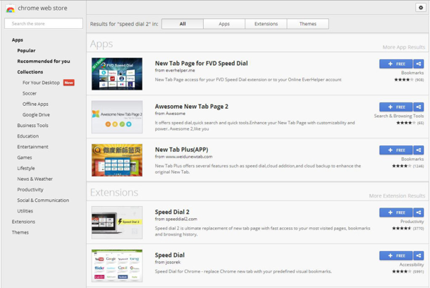Screen dimensions: 430x288
Task: Open Speed Dial 2 extension thumbnail
Action: click(117, 222)
